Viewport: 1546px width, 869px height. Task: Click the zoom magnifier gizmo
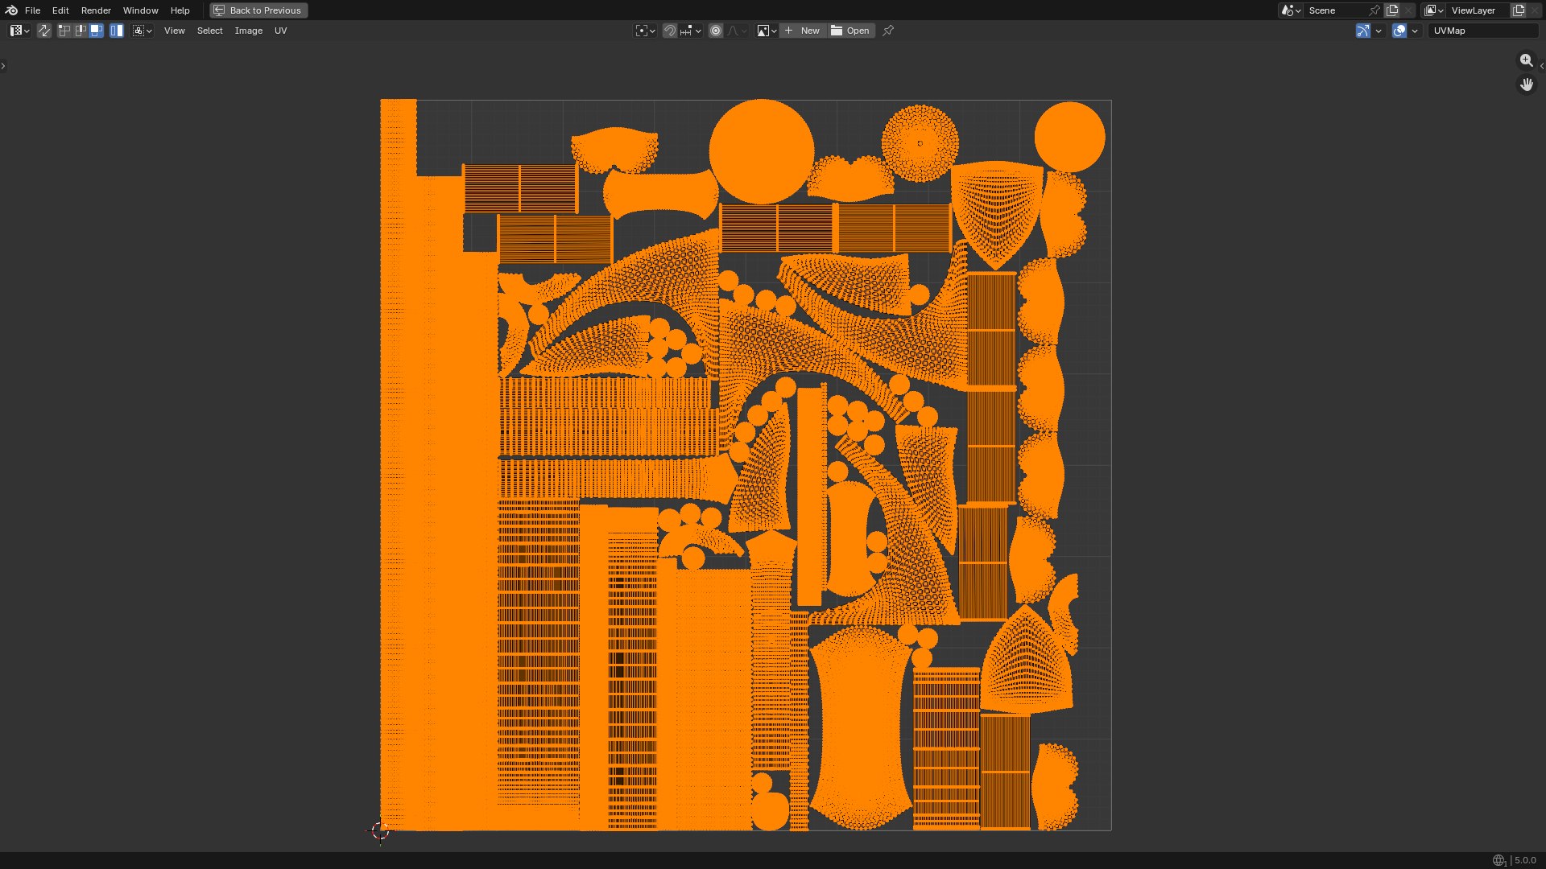[1526, 60]
